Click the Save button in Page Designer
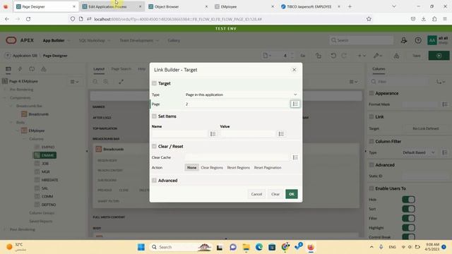 416,56
